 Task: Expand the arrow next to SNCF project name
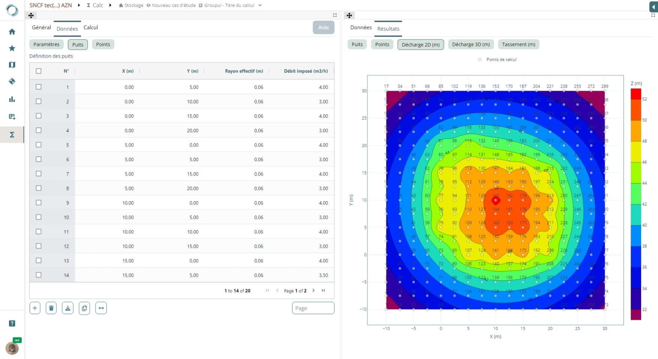pos(79,5)
